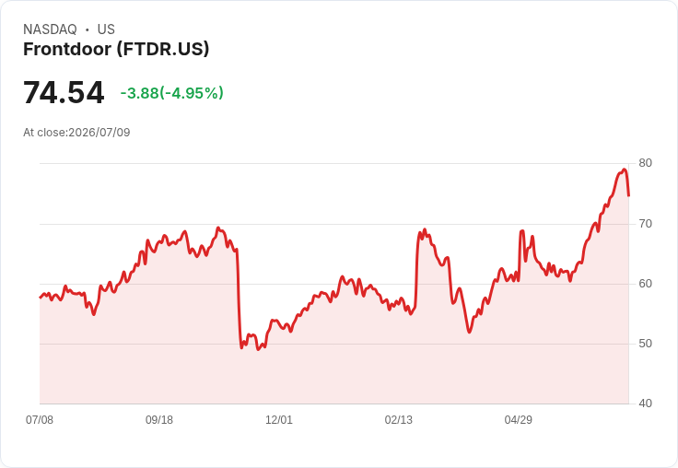678x468 pixels.
Task: Click the -3.88(-4.95%) price change
Action: pos(171,93)
